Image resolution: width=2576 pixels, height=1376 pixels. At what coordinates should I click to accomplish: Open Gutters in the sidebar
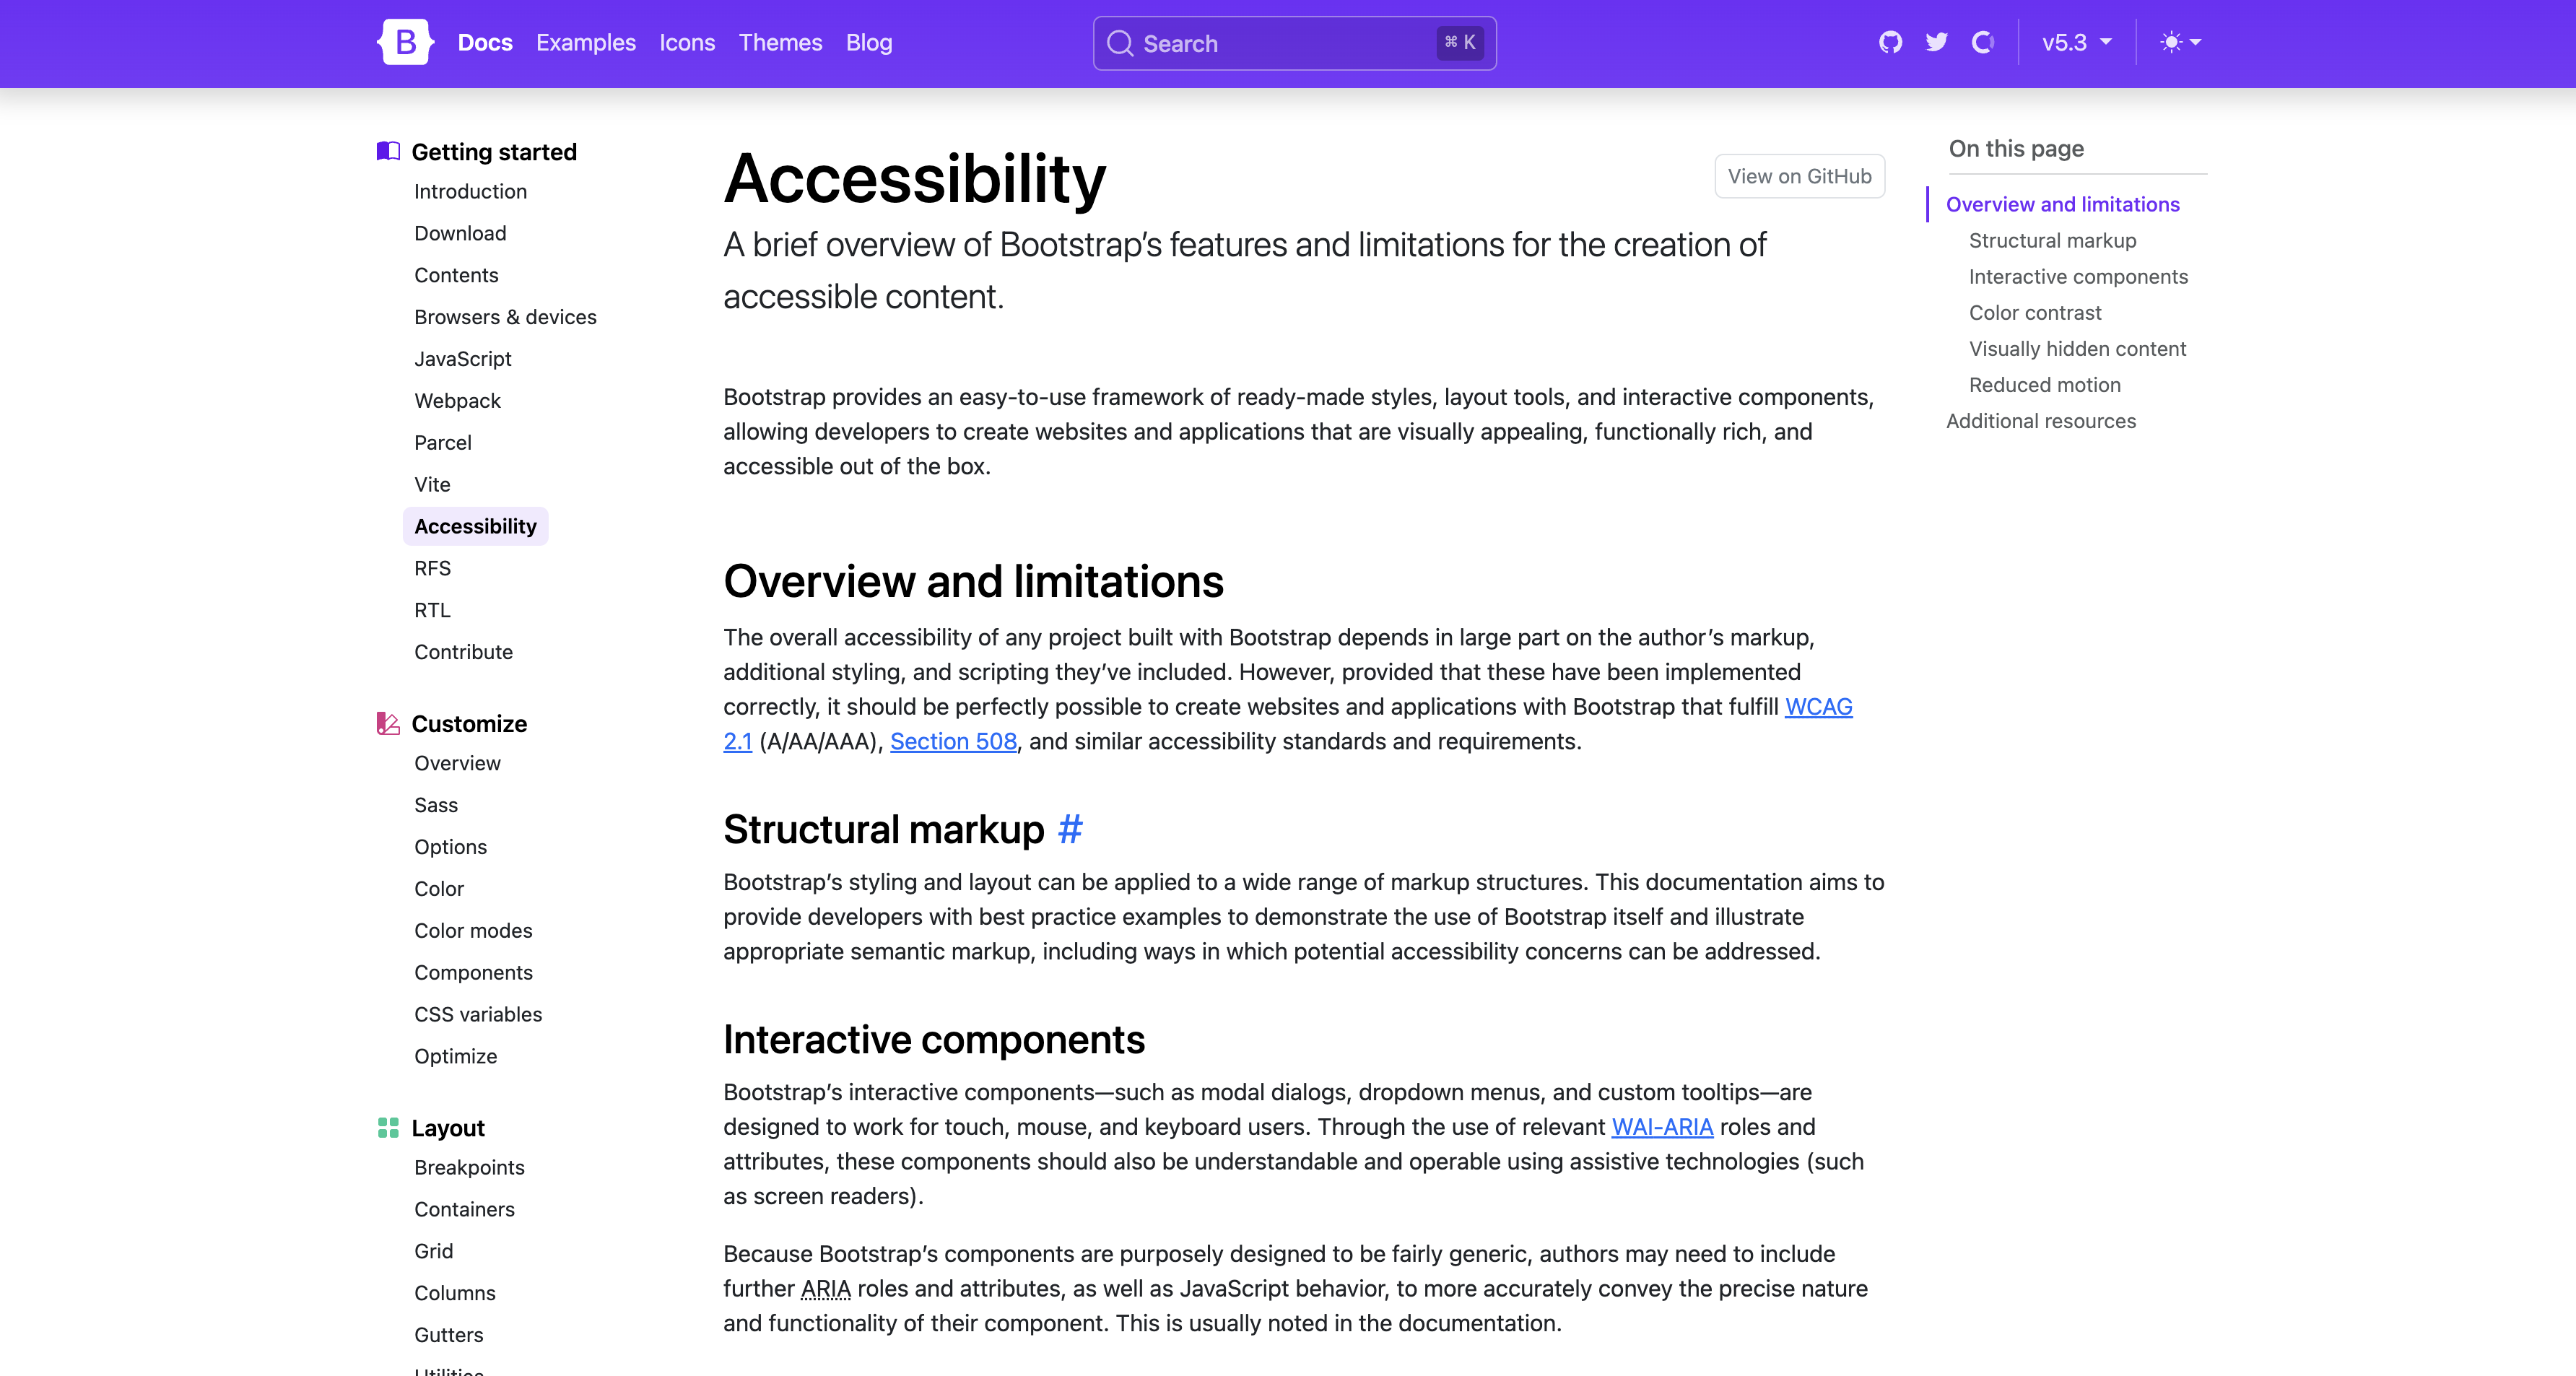coord(448,1336)
